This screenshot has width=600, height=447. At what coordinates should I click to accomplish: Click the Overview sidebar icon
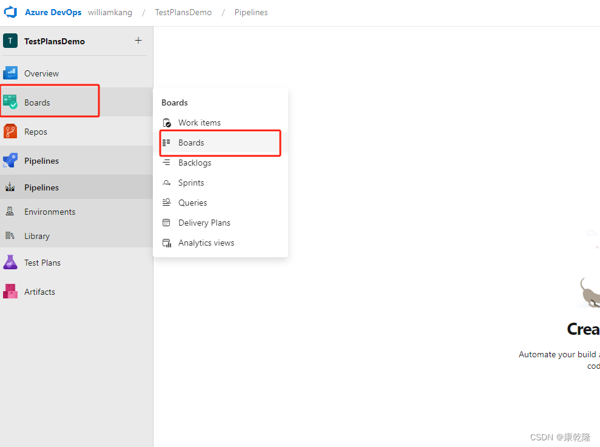[x=10, y=73]
